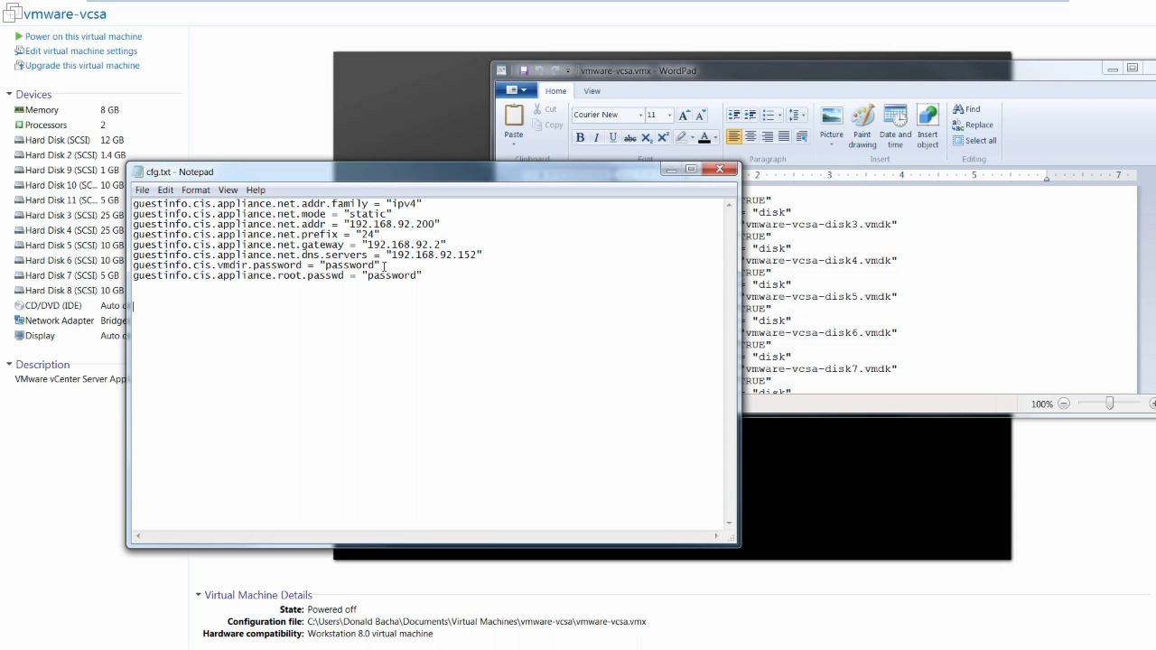Click Select all in WordPad
This screenshot has height=650, width=1156.
974,141
